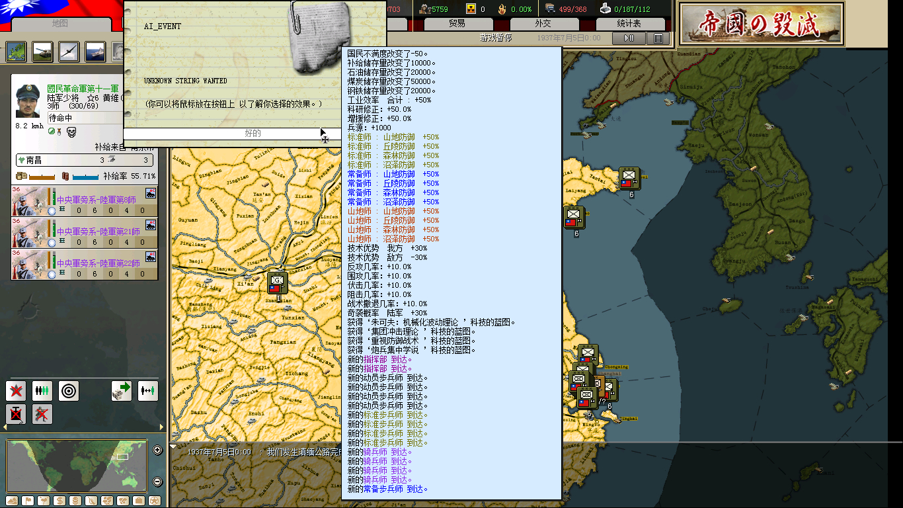Click the industrial capacity 0/187/112 indicator
The width and height of the screenshot is (903, 508).
[625, 9]
